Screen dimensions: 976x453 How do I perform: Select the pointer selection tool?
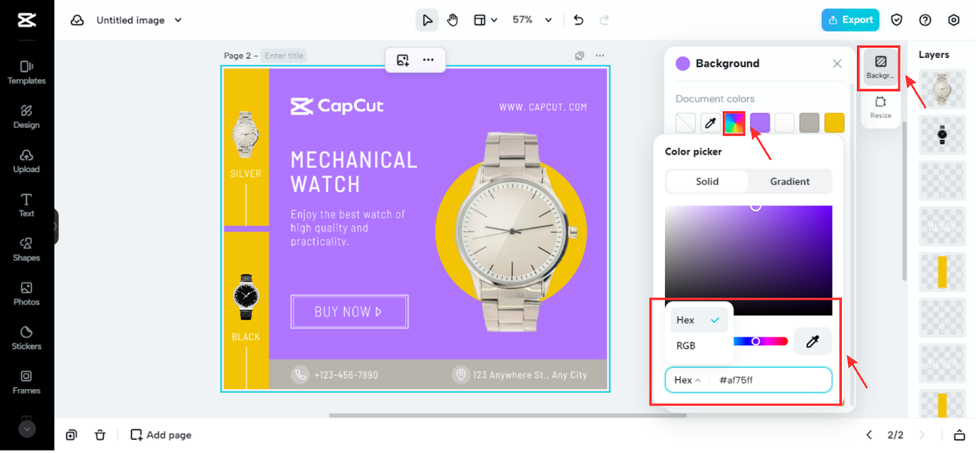coord(427,20)
